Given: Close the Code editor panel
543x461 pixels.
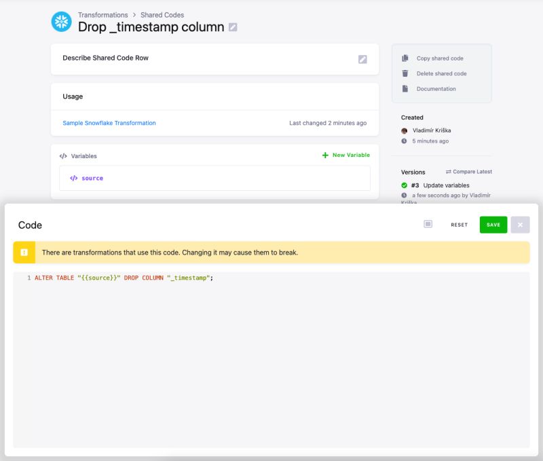Looking at the screenshot, I should (x=520, y=225).
